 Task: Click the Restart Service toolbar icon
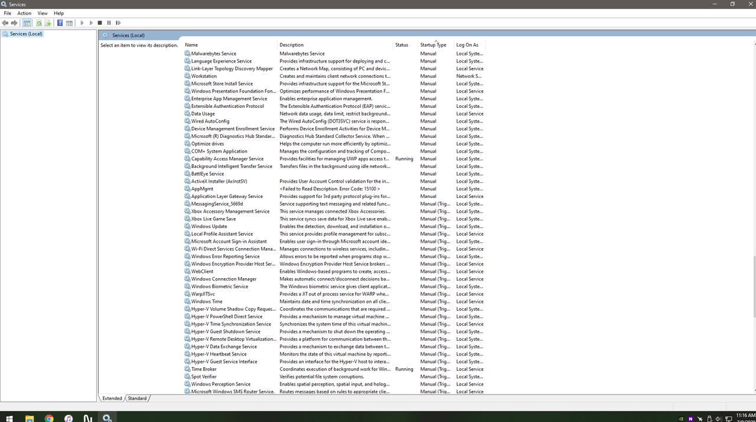118,23
